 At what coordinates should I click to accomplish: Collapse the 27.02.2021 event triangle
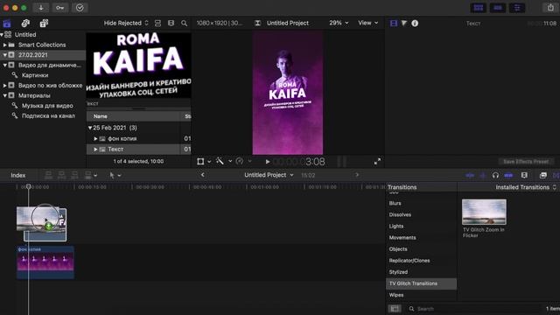[5, 55]
